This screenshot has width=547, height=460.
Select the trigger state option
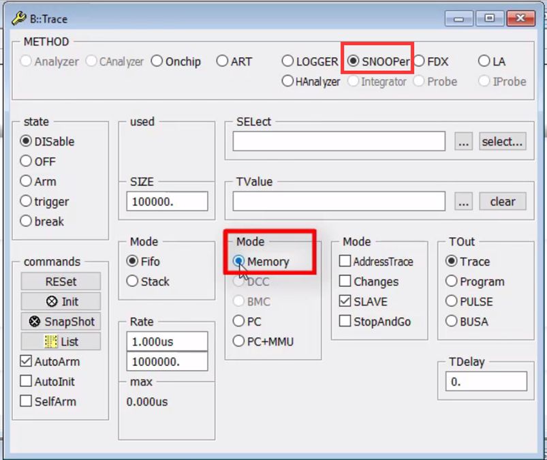(x=26, y=201)
